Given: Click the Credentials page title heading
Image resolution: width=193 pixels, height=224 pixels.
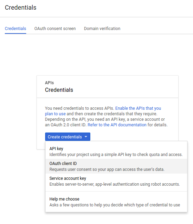Looking at the screenshot, I should [21, 8].
